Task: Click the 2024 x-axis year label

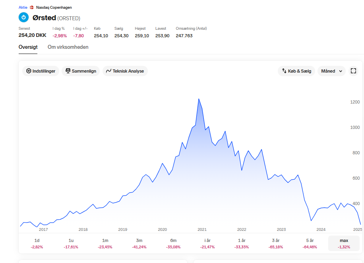Action: [321, 229]
